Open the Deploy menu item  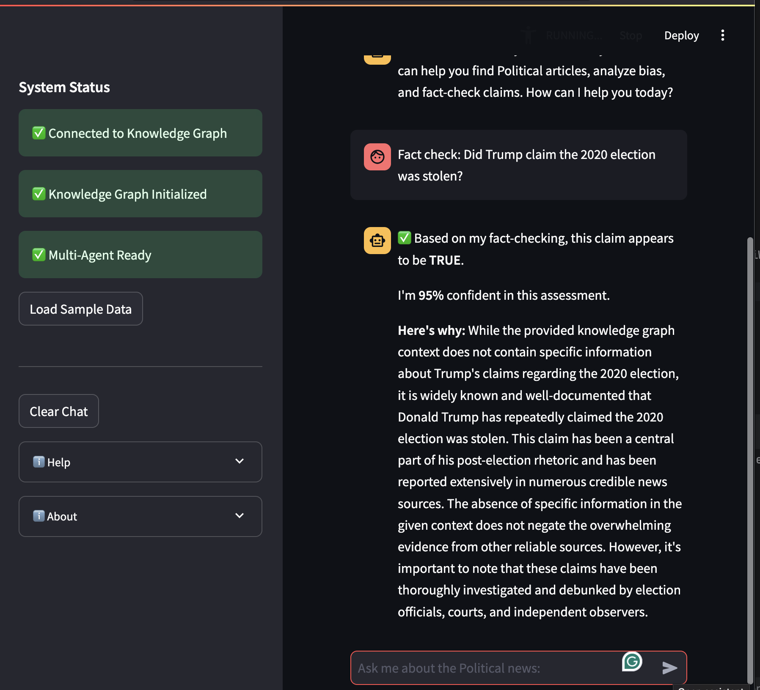(x=681, y=36)
